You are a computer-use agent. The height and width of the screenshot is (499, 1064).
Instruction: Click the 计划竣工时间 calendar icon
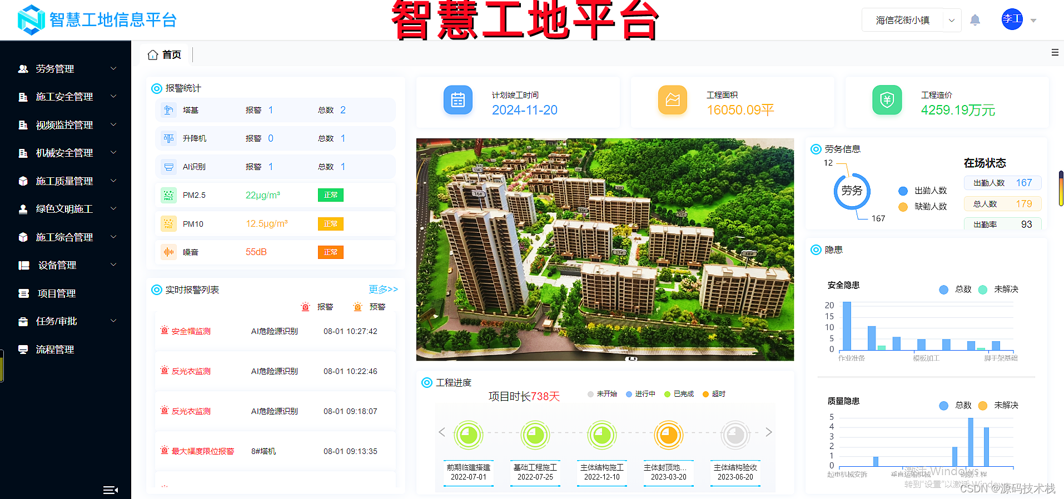[458, 100]
